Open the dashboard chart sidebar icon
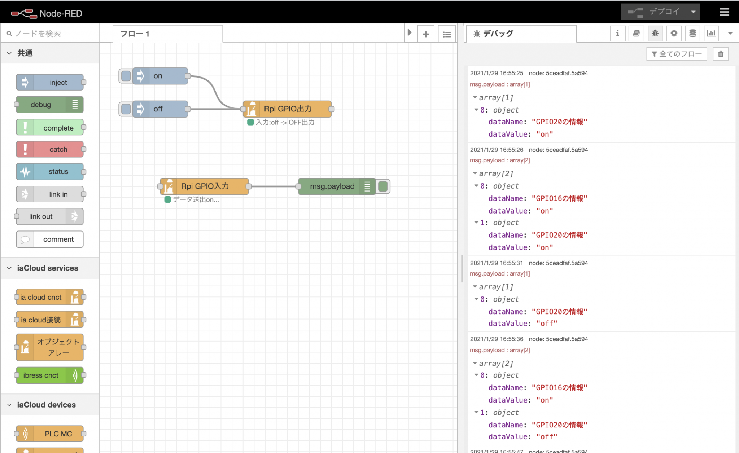The image size is (739, 453). [x=711, y=33]
